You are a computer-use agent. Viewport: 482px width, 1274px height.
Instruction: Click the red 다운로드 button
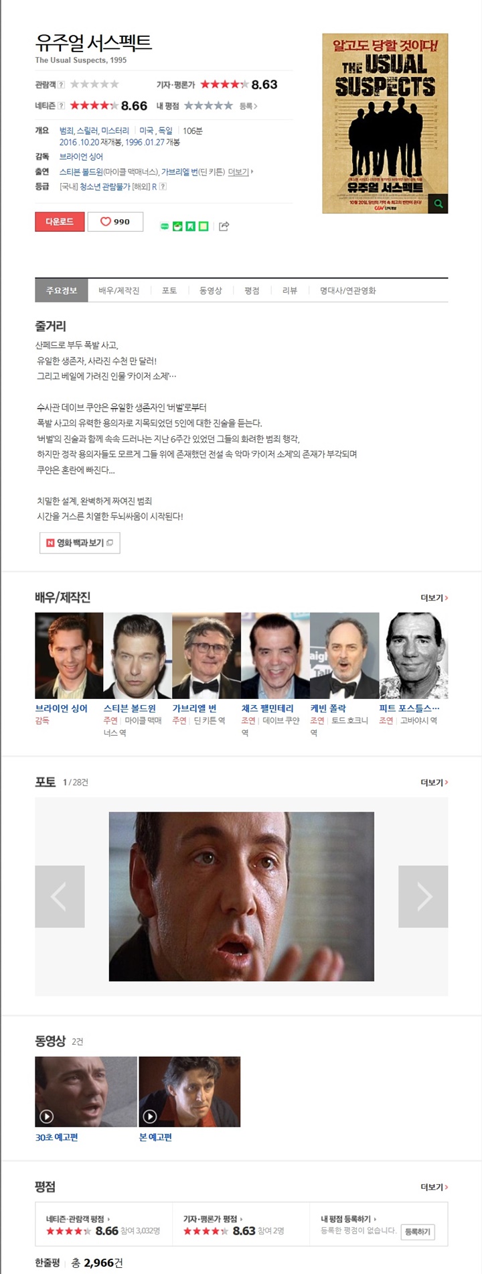pos(60,222)
